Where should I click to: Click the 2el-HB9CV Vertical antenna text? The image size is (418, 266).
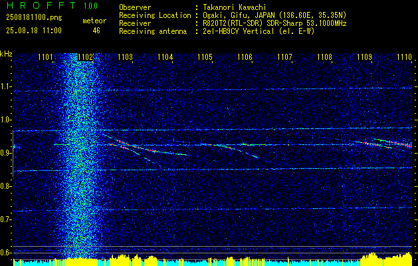[x=258, y=31]
